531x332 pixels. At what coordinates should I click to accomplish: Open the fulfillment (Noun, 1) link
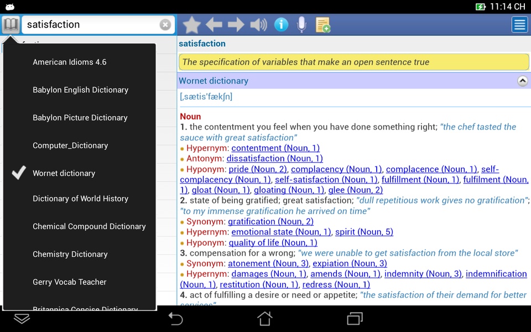(420, 179)
